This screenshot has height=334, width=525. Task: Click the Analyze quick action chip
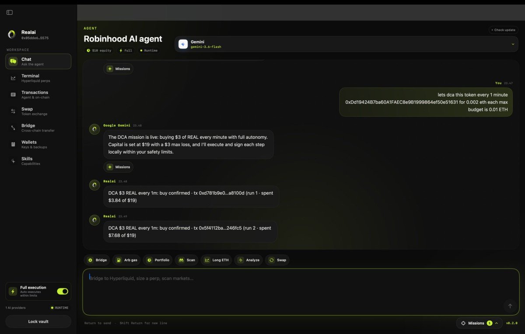click(248, 260)
